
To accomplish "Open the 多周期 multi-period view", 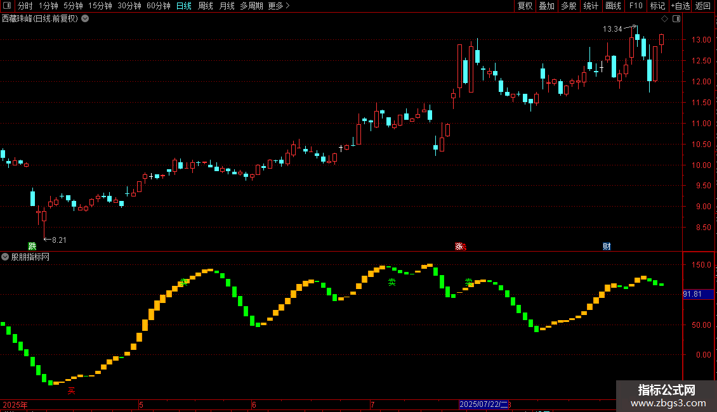I will pyautogui.click(x=251, y=6).
